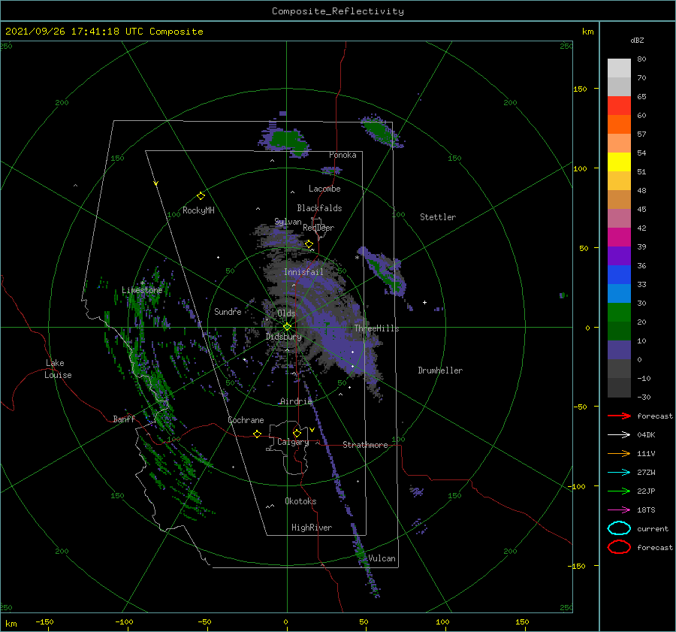
Task: Click the Calgary city label
Action: (293, 442)
